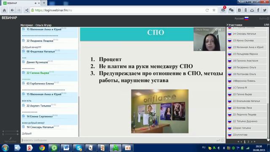
Task: Click the ВЕБИНАР logo header
Action: [9, 18]
